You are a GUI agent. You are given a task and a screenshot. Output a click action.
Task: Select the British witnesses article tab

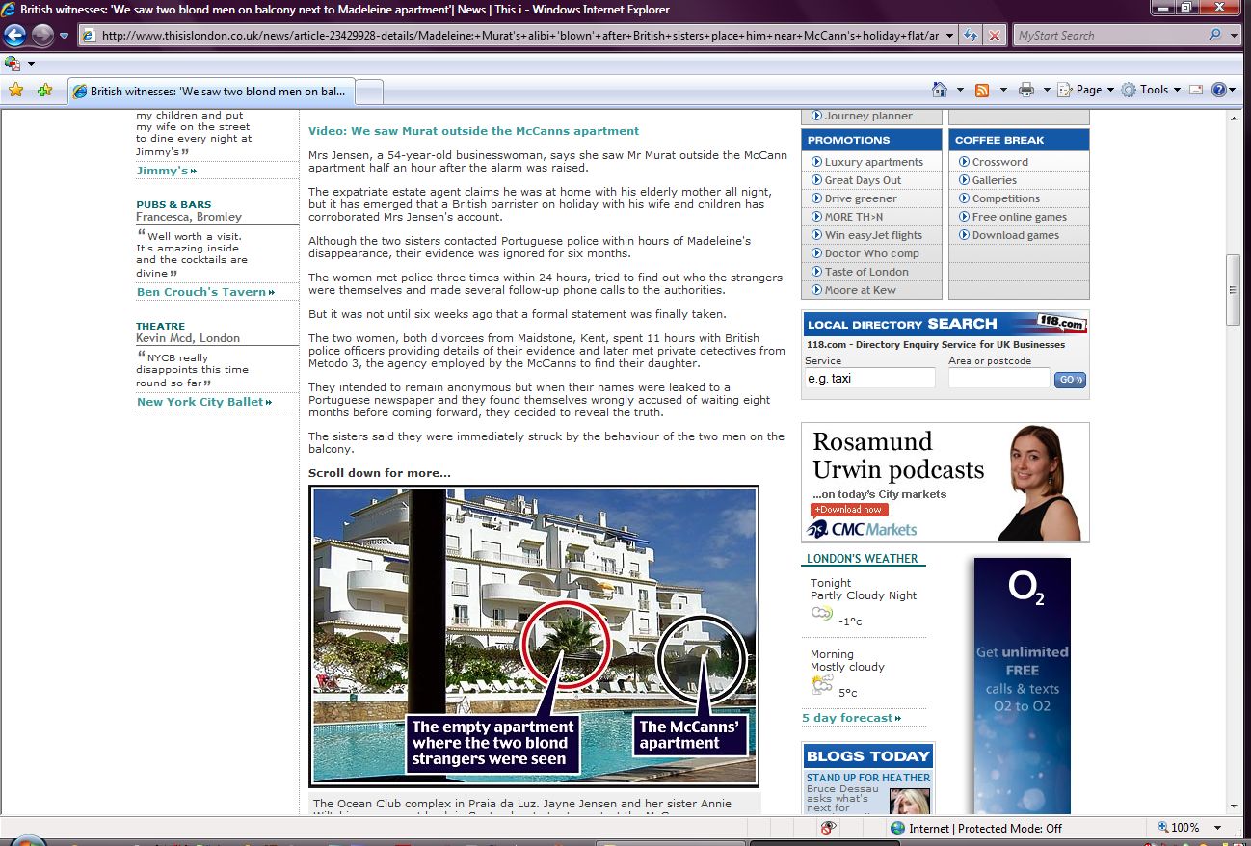click(x=212, y=92)
